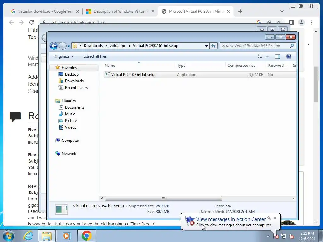Sort by the Name column header

pos(139,66)
